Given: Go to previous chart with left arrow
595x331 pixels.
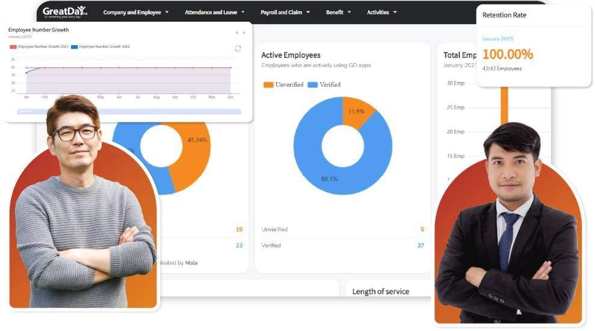Looking at the screenshot, I should [x=236, y=33].
